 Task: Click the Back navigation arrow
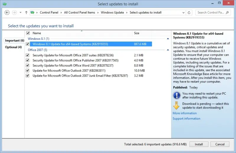pos(7,12)
